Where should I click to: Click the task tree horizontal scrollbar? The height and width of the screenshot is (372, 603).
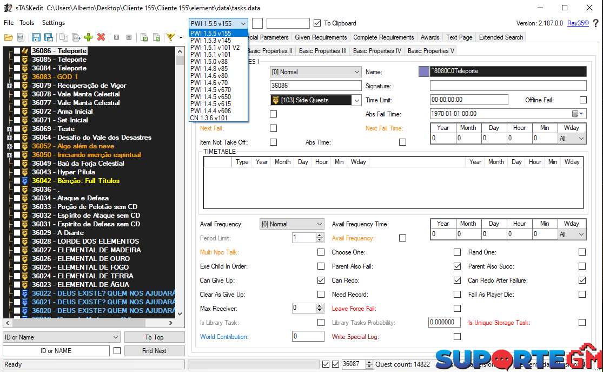pyautogui.click(x=90, y=323)
